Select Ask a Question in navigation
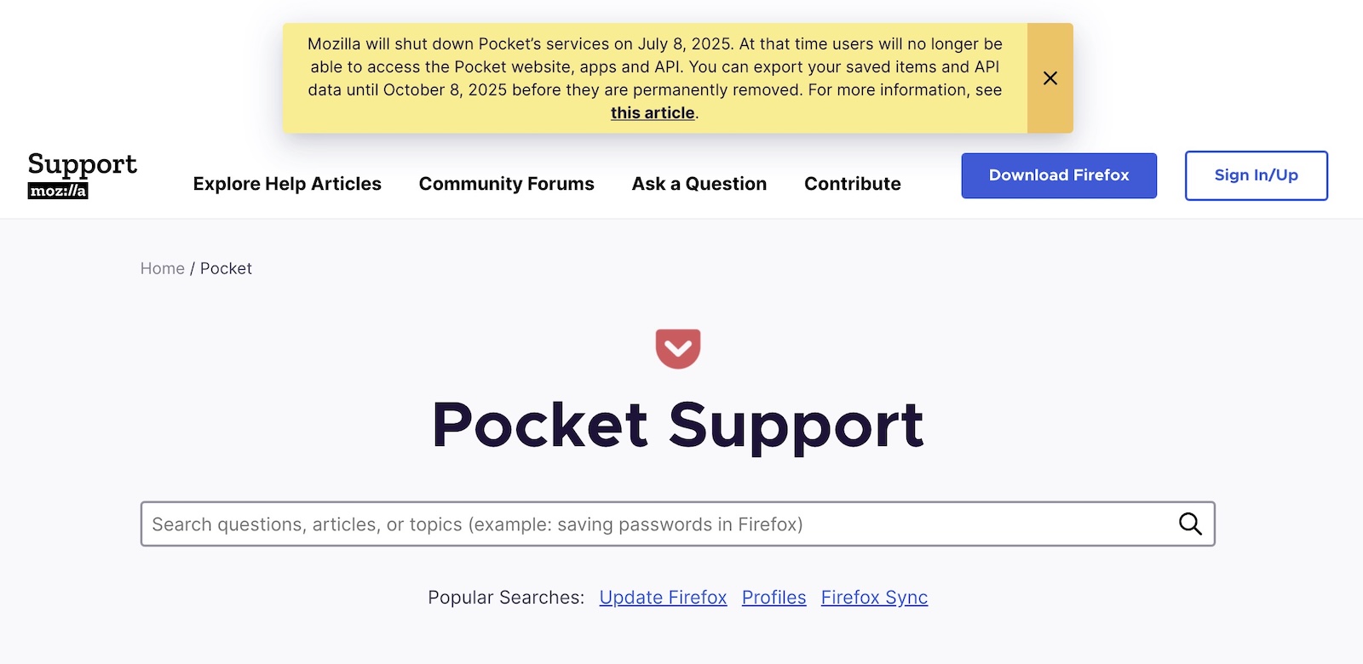 [699, 184]
